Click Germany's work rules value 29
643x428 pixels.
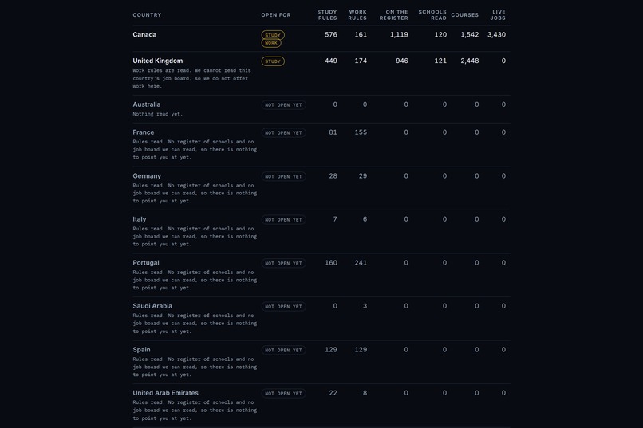[362, 175]
